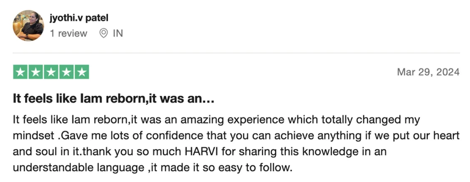Click the Mar 29, 2024 review date
This screenshot has height=182, width=470.
(428, 72)
